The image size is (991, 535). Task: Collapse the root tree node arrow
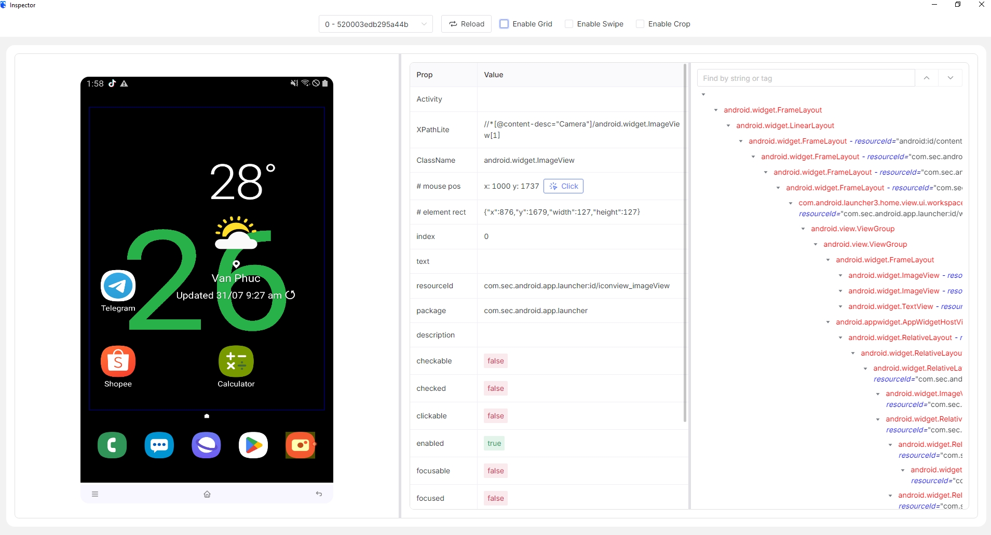(703, 94)
